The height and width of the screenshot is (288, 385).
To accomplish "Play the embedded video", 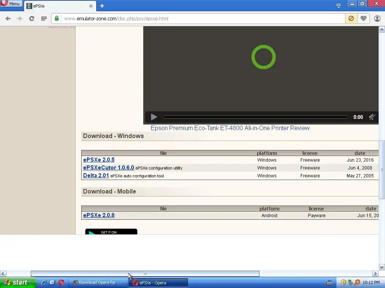I will pos(154,117).
